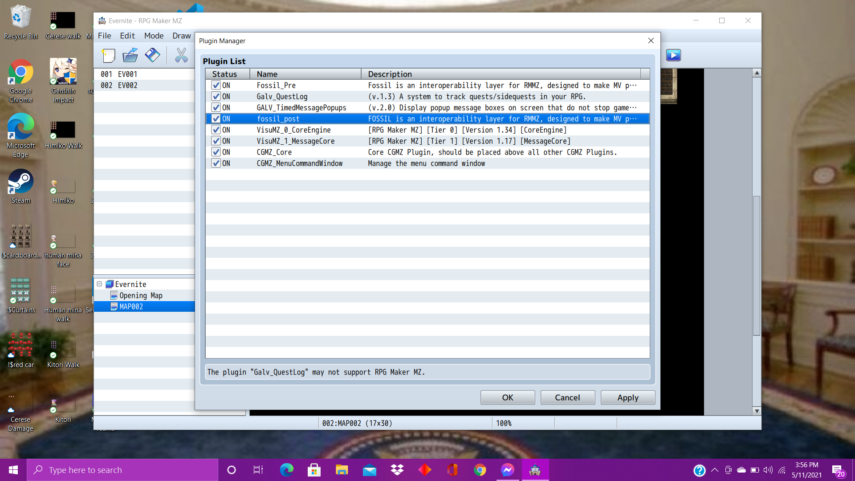Toggle the Fossil_Pre plugin checkbox

(216, 85)
